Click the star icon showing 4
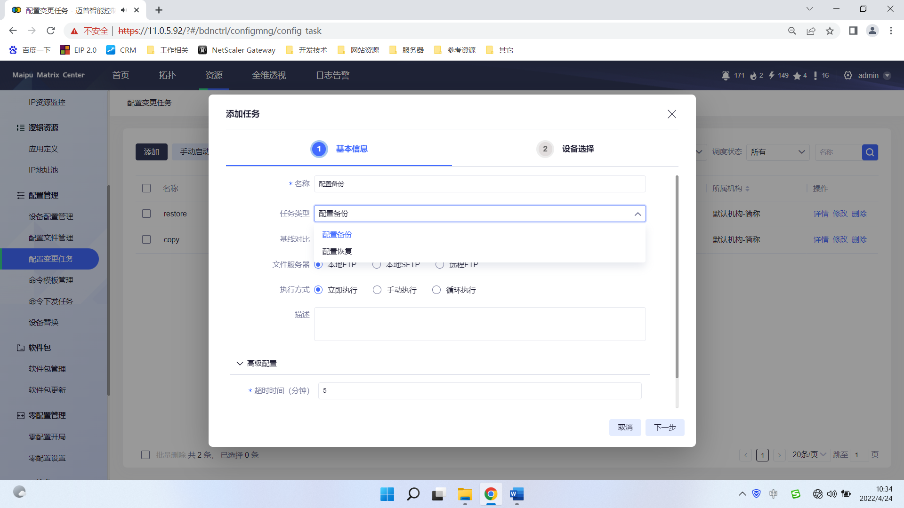This screenshot has width=904, height=508. [x=797, y=76]
